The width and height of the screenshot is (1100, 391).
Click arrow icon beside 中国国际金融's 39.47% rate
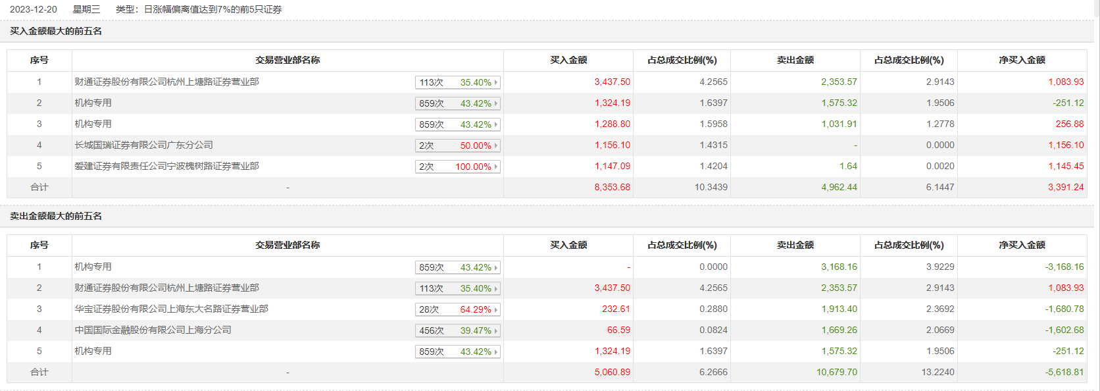pos(496,330)
